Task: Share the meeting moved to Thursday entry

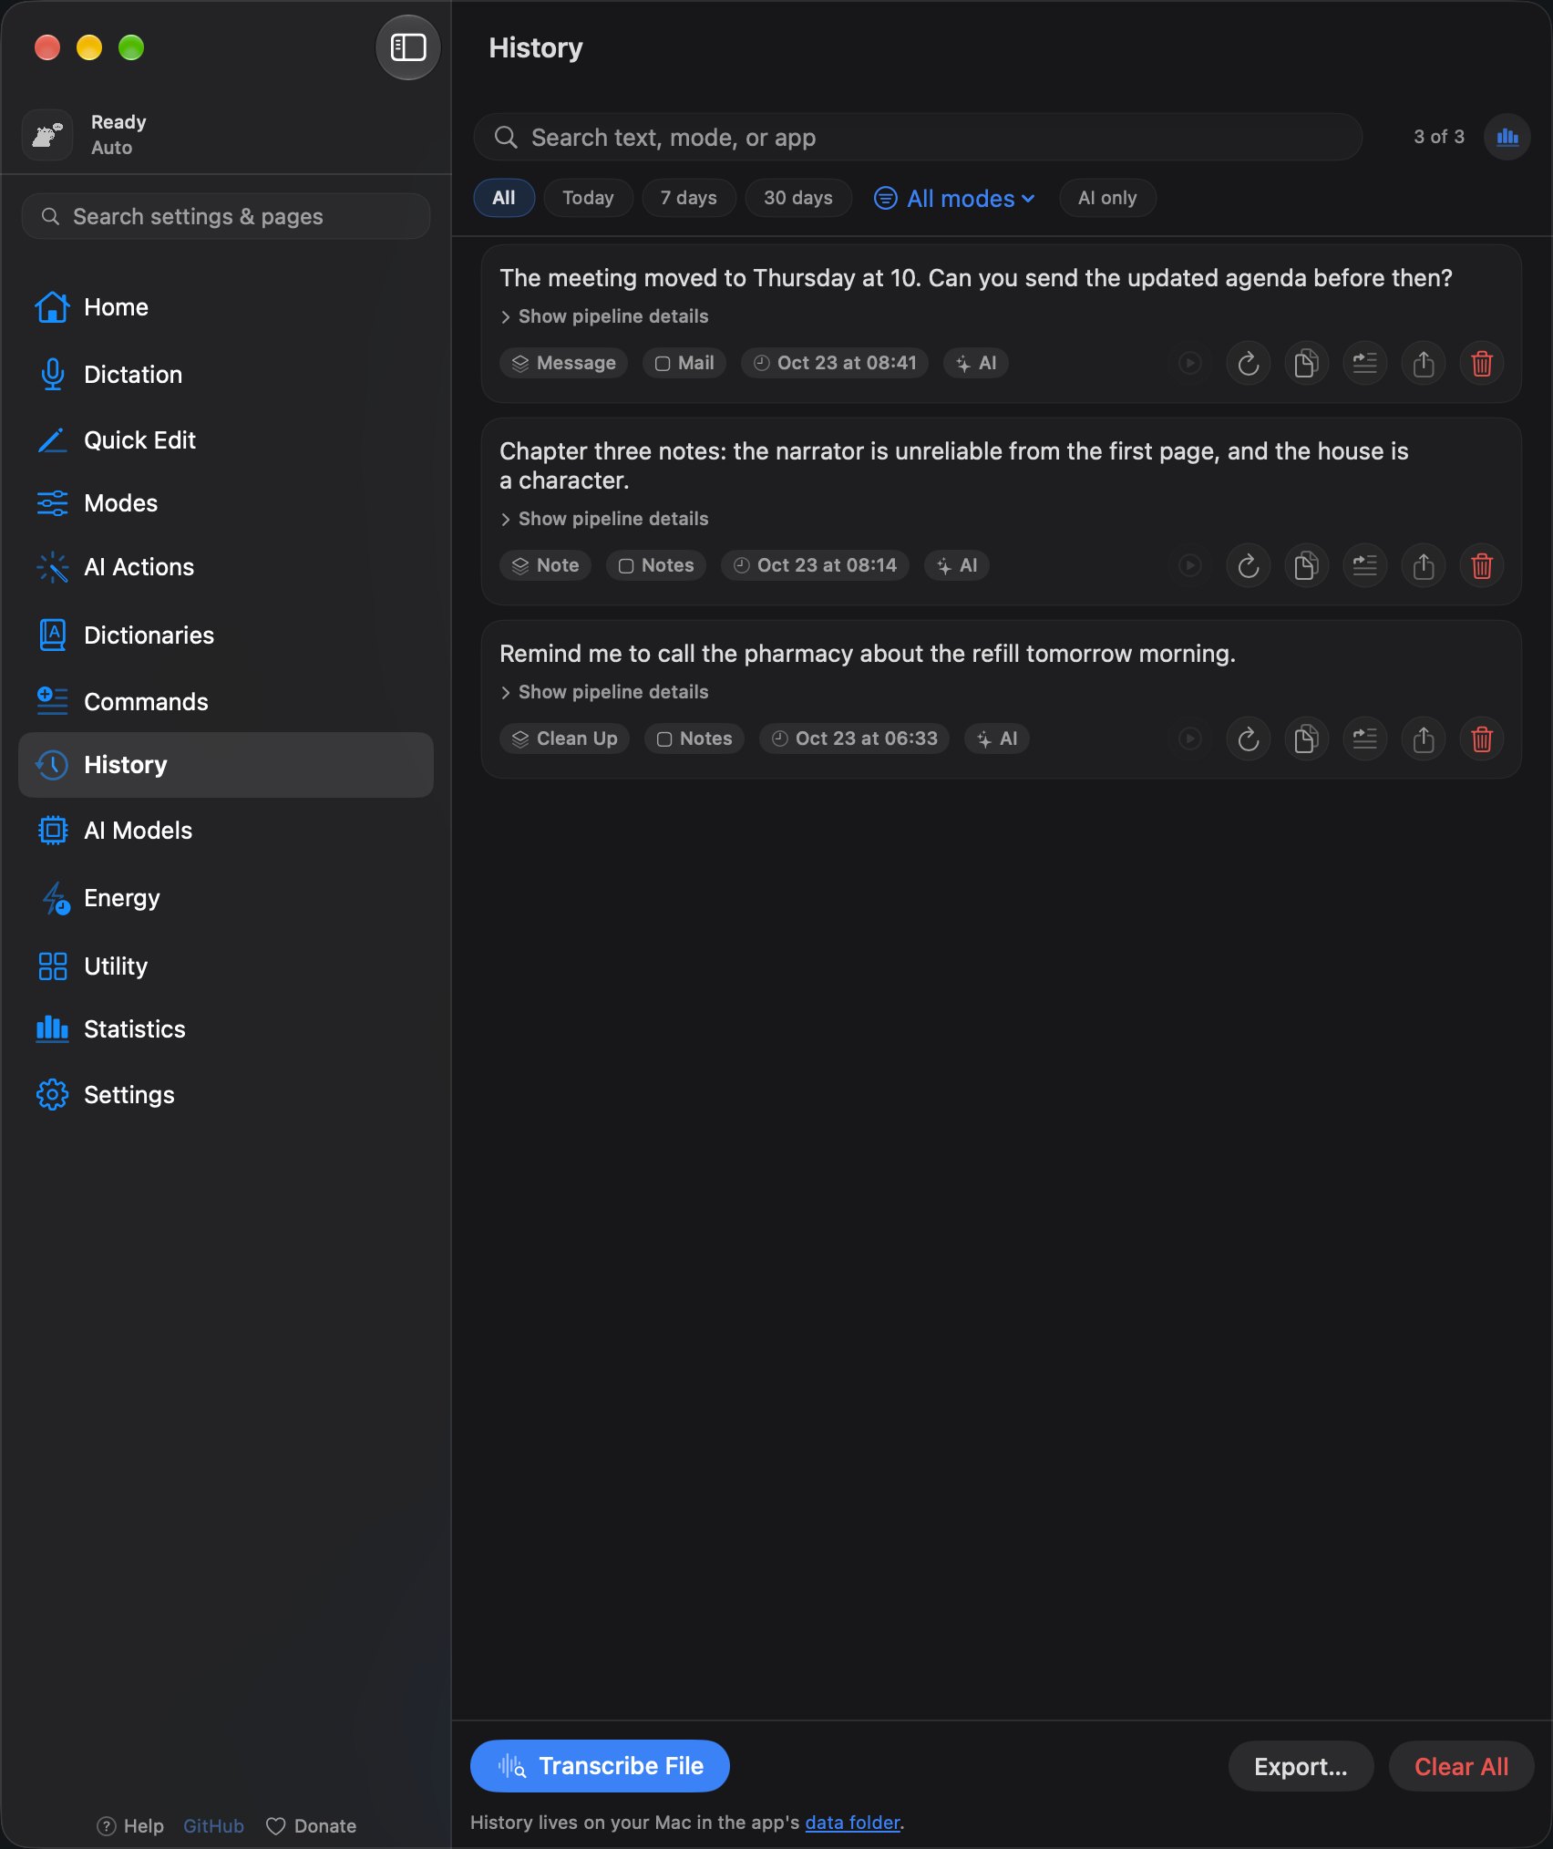Action: point(1423,364)
